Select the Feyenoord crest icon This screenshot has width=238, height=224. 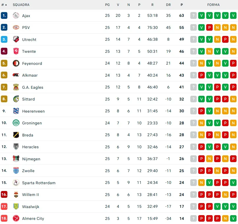(x=16, y=63)
